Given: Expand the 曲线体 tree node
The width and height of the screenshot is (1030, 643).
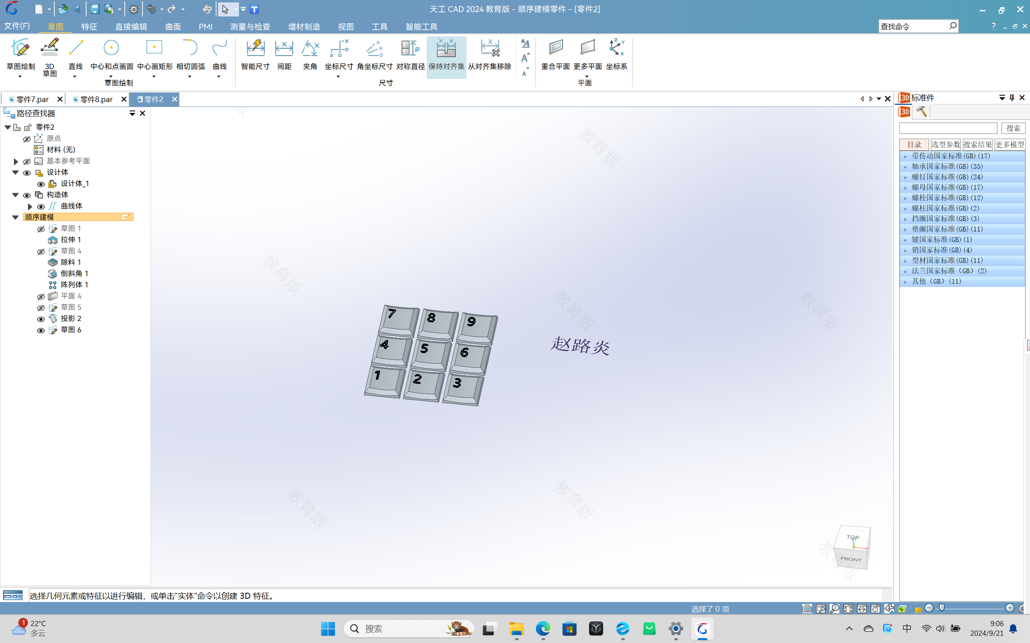Looking at the screenshot, I should pyautogui.click(x=30, y=207).
